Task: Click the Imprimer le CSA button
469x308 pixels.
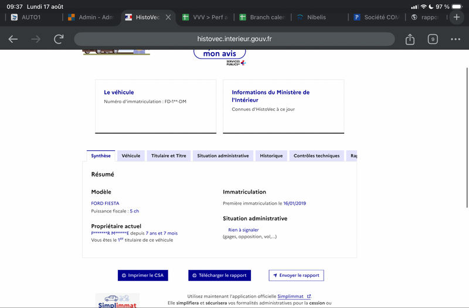Action: click(143, 275)
